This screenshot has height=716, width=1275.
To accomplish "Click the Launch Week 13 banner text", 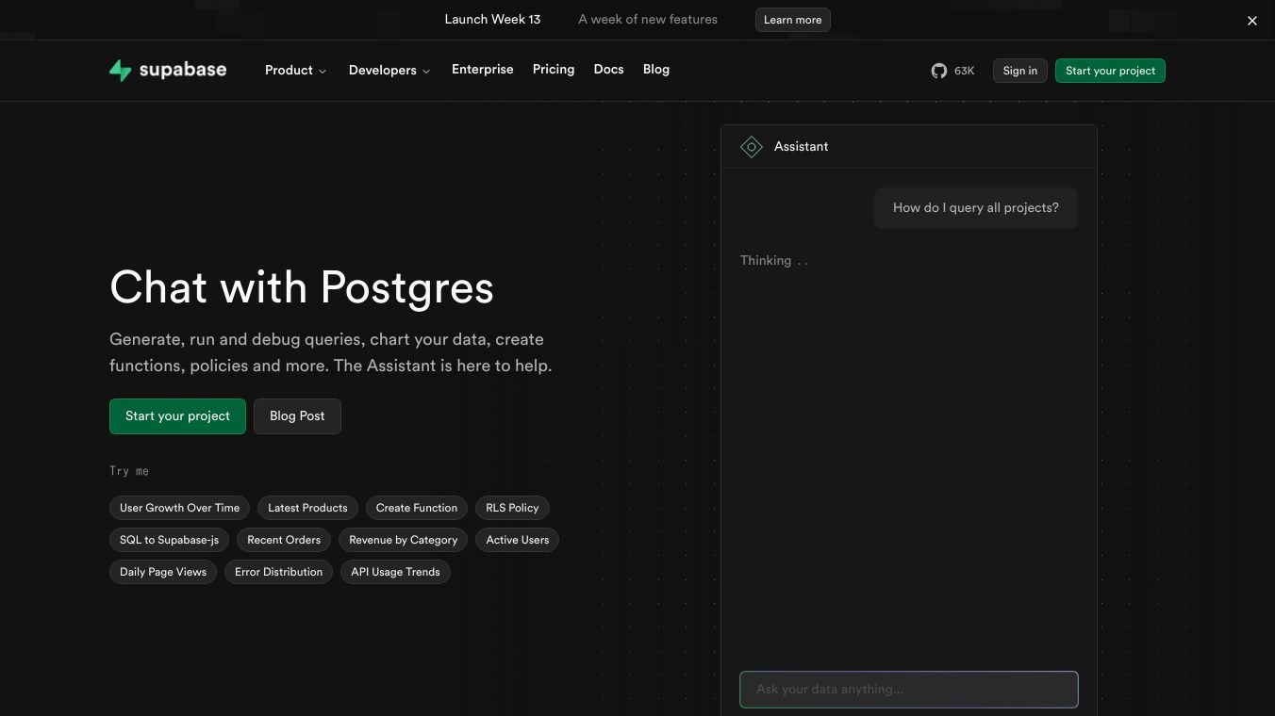I will [x=492, y=20].
